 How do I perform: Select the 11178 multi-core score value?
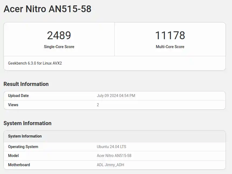point(170,35)
